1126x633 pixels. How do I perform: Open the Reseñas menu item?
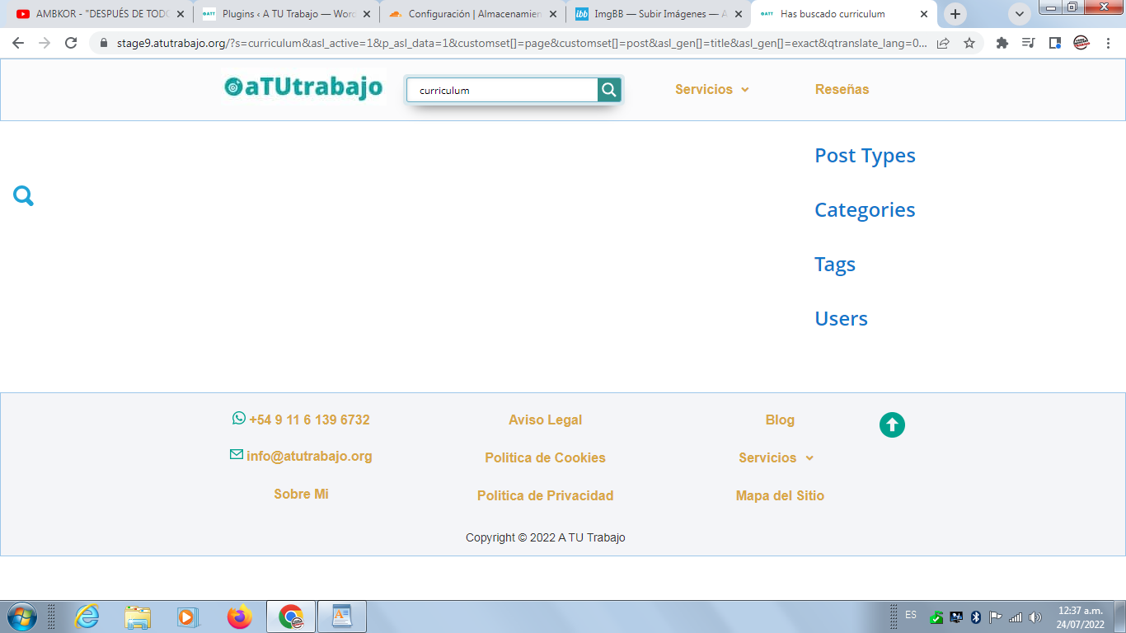842,90
